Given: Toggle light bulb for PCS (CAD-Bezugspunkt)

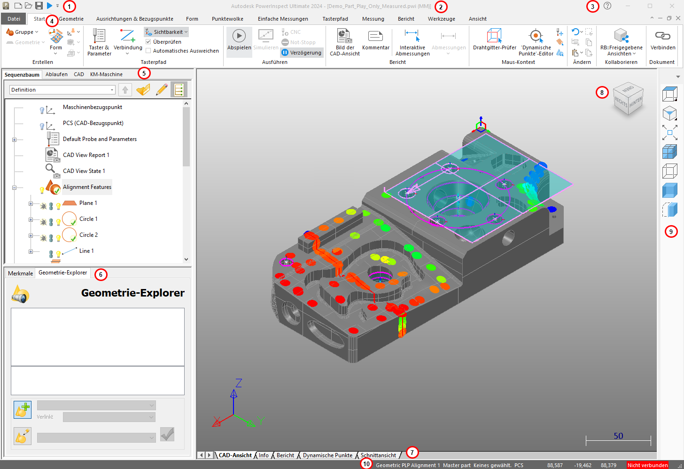Looking at the screenshot, I should tap(42, 126).
